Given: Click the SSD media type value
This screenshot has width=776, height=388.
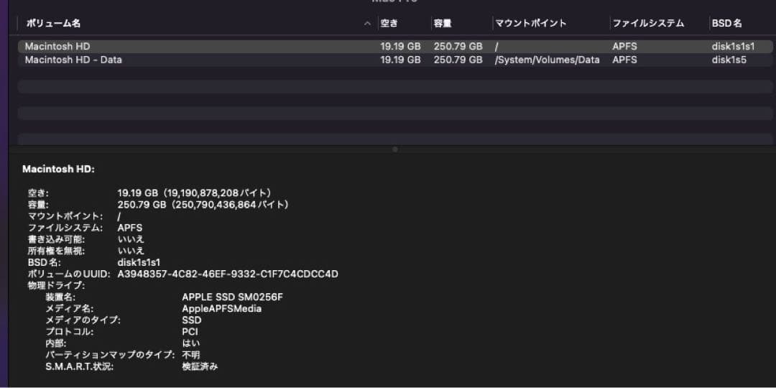Looking at the screenshot, I should pyautogui.click(x=192, y=320).
